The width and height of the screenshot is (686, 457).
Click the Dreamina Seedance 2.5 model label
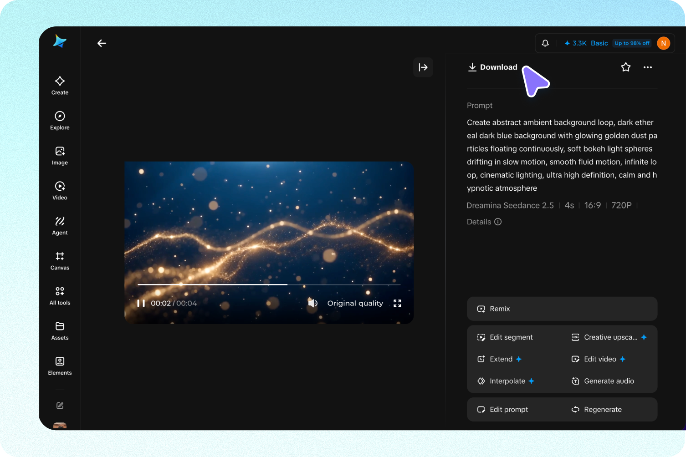click(x=510, y=205)
